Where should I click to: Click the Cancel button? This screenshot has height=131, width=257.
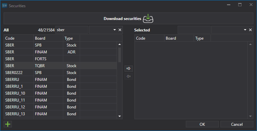click(237, 124)
